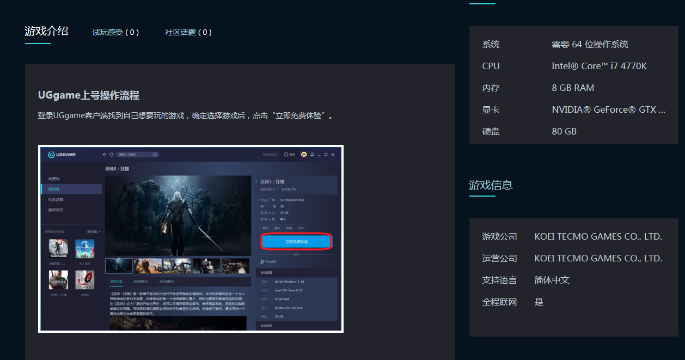Select 游戏库 sidebar item in tutorial screenshot
Viewport: 685px width, 360px height.
click(x=71, y=189)
